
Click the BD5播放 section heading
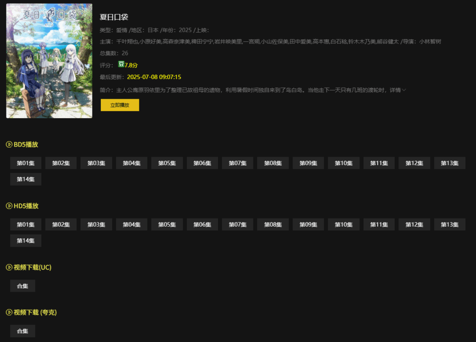[x=26, y=144]
